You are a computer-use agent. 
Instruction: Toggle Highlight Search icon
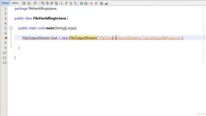click(56, 3)
